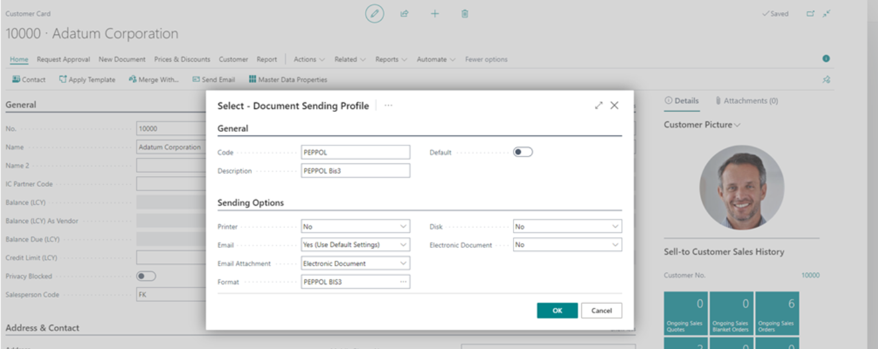The height and width of the screenshot is (349, 878).
Task: Toggle the Privacy Blocked switch
Action: pos(147,276)
